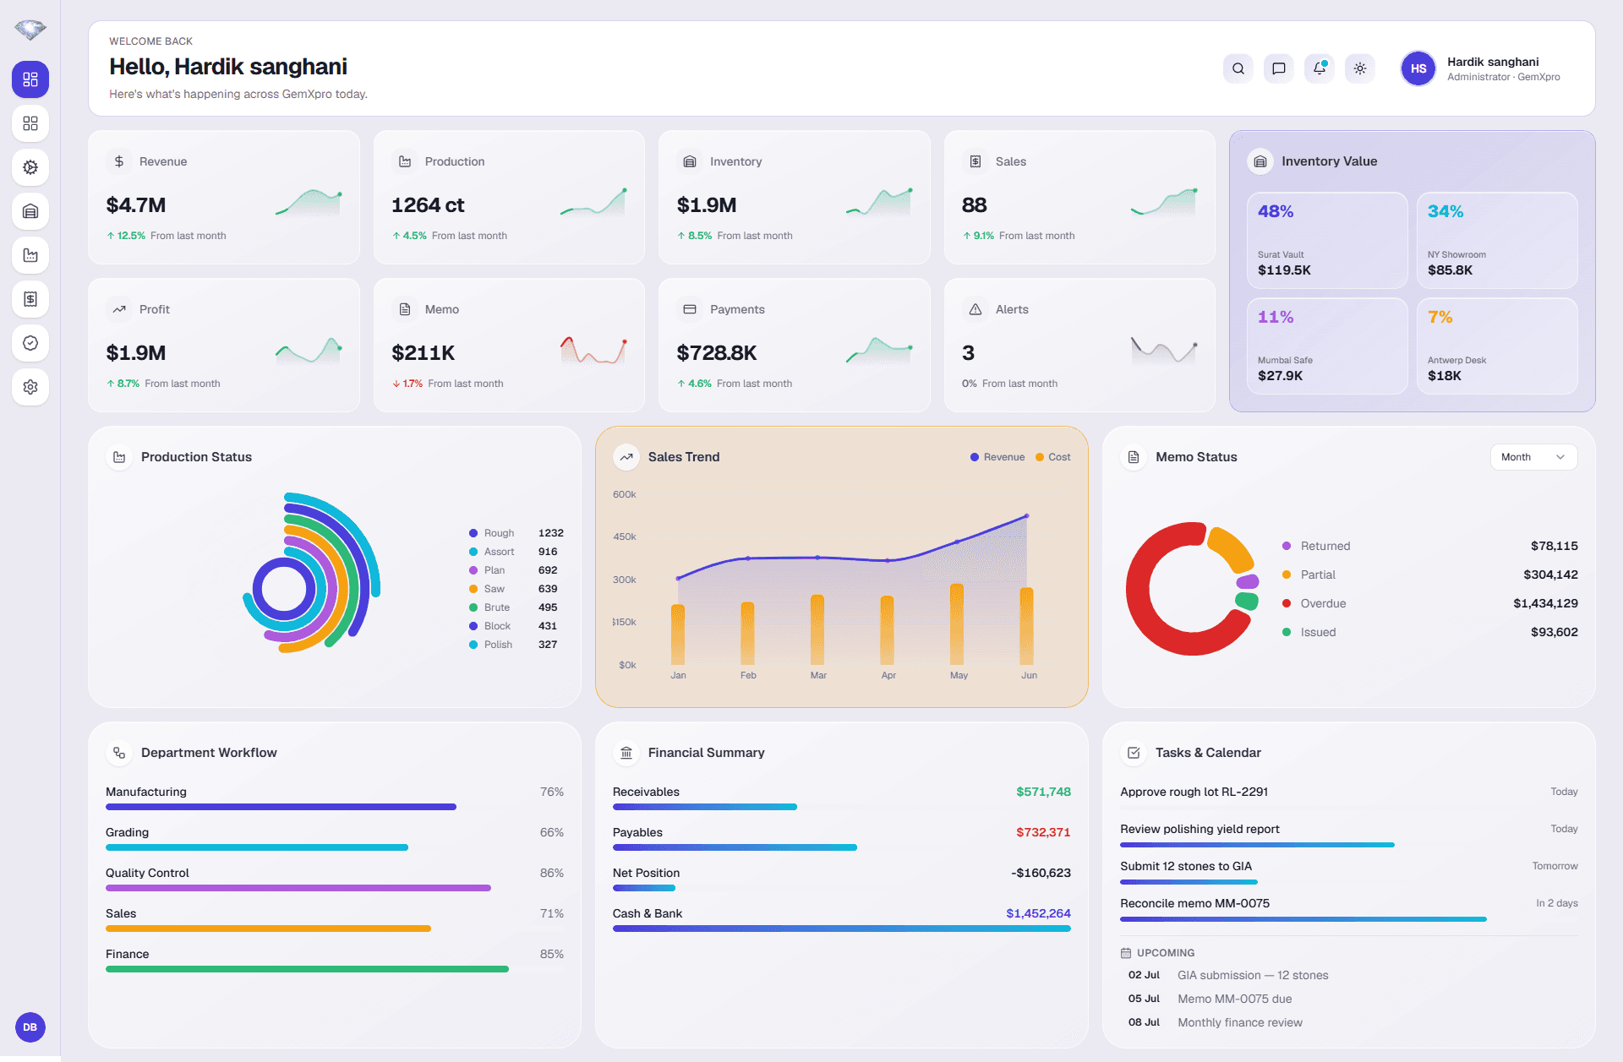Click the Inventory Value panel icon
Screen dimensions: 1623x1062
pos(1260,161)
